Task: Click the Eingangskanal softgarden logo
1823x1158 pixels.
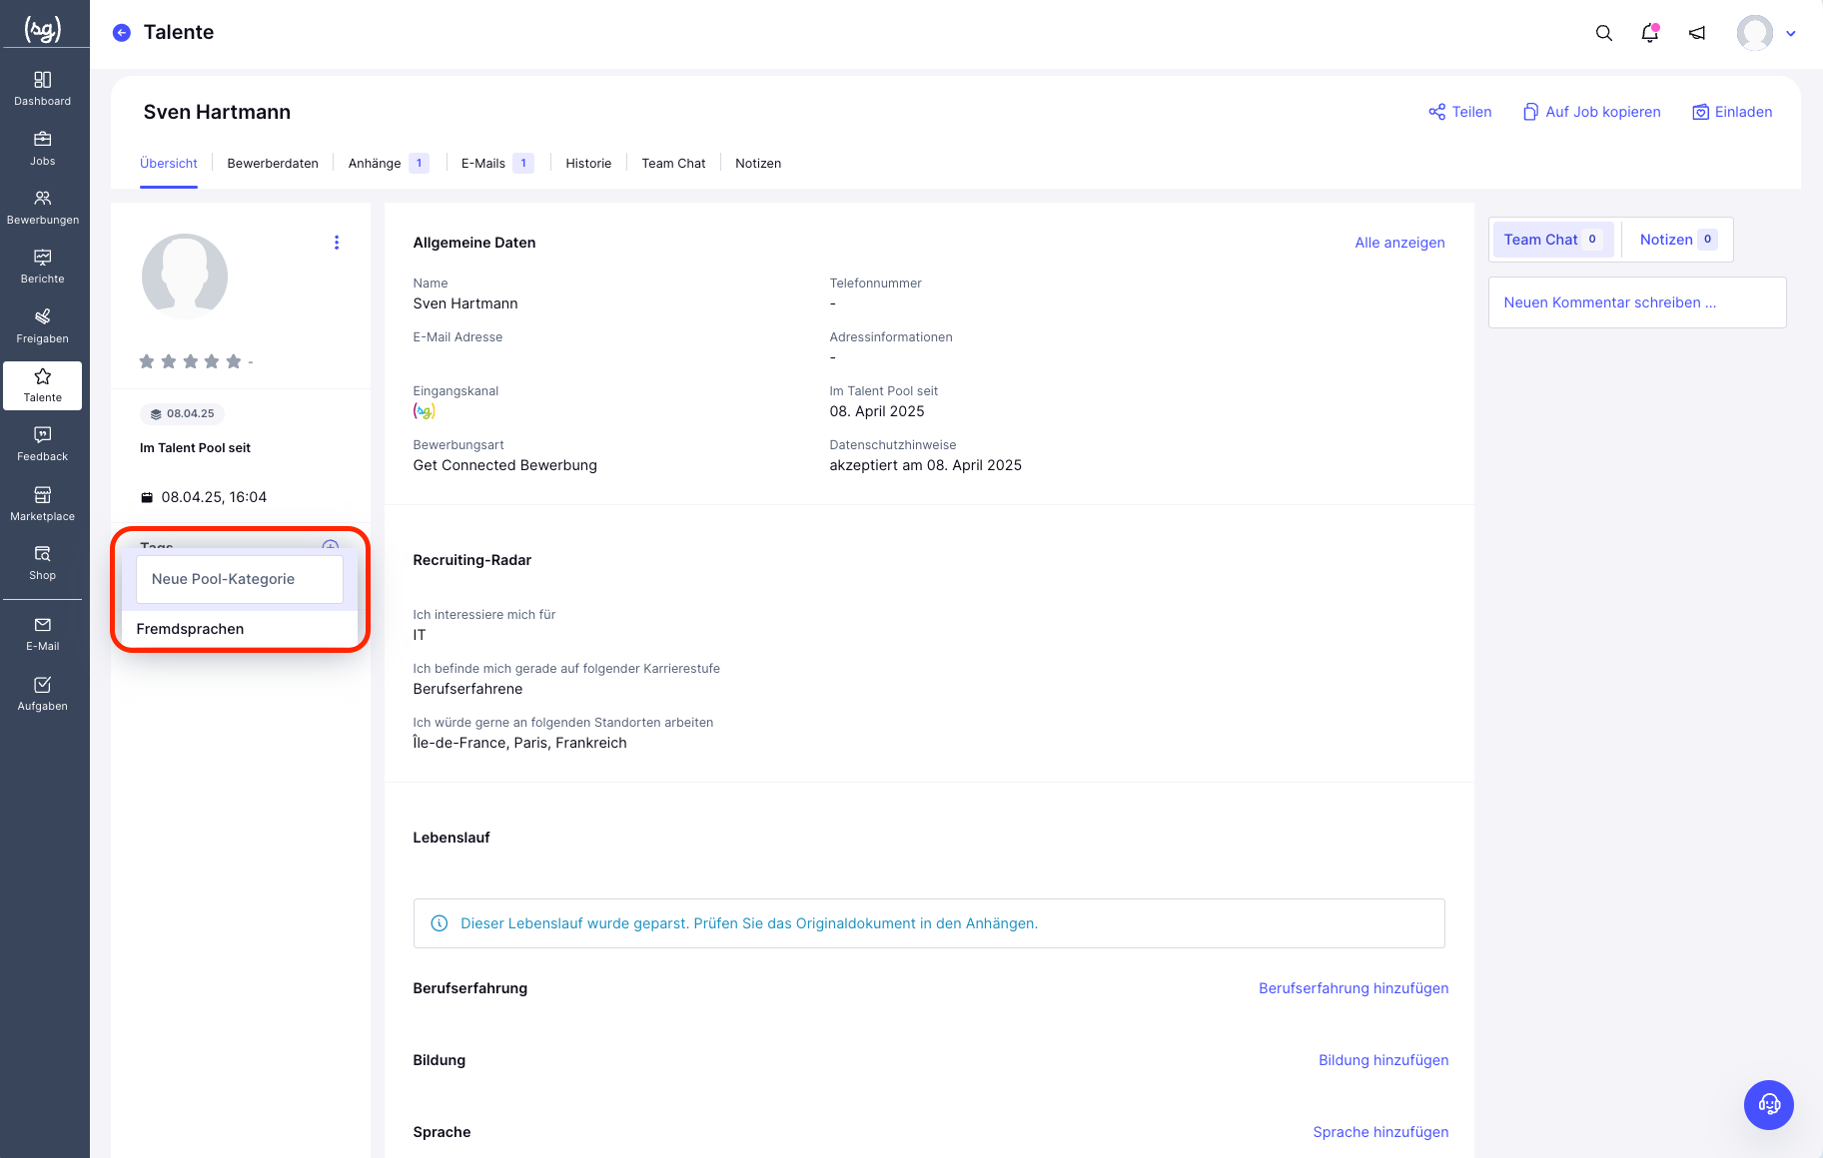Action: (x=425, y=411)
